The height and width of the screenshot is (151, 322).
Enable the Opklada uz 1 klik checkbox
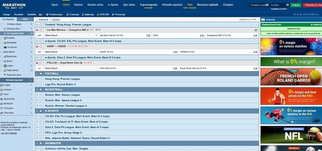pos(258,20)
